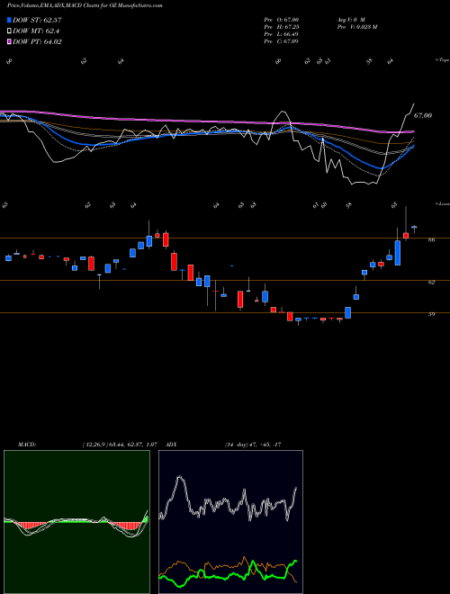Screen dimensions: 450x594
Task: Click the white DOW MT legend swatch
Action: pyautogui.click(x=9, y=31)
